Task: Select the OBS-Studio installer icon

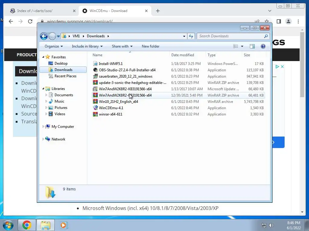Action: pos(95,70)
